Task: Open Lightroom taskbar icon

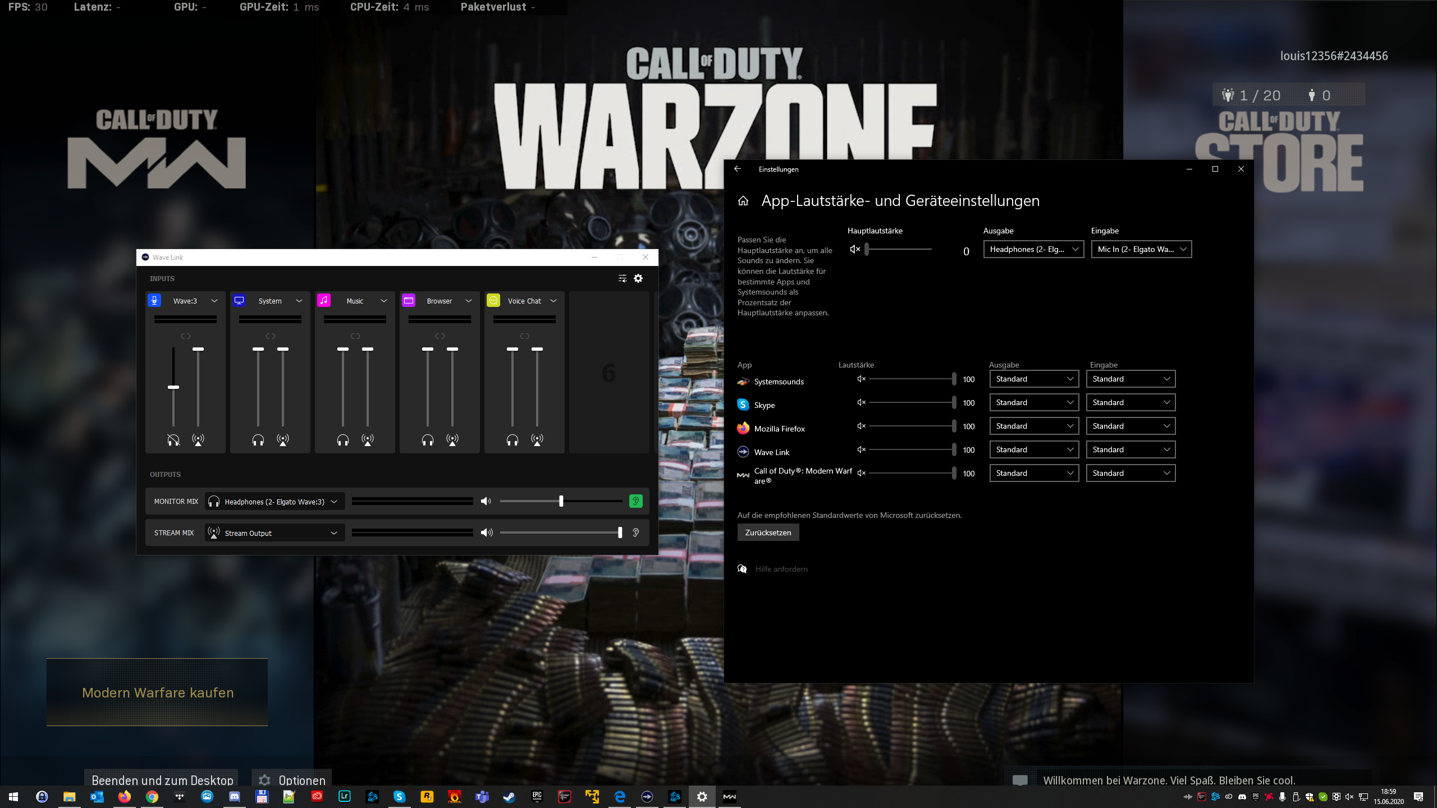Action: click(344, 797)
